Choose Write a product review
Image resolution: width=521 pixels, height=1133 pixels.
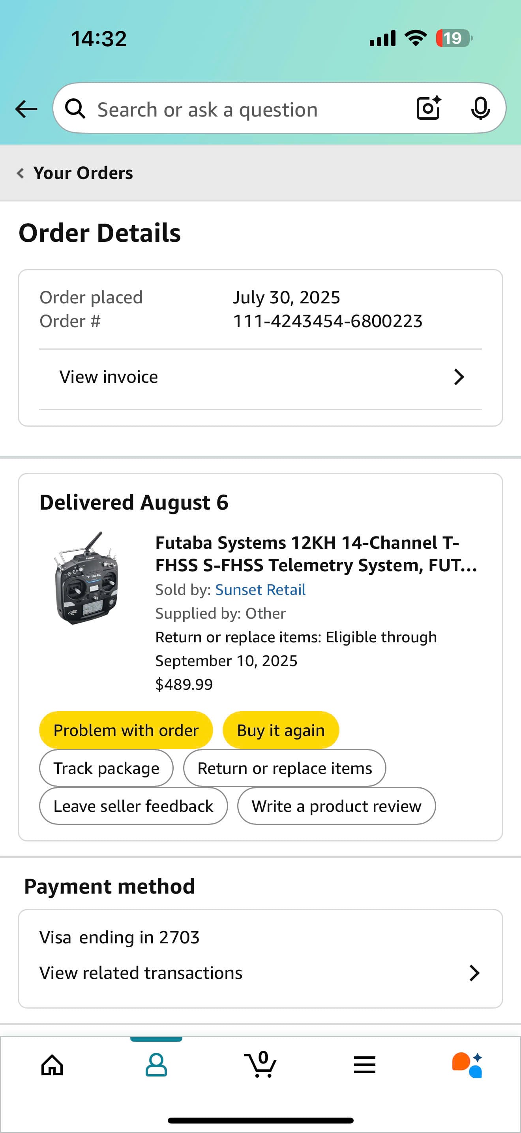click(337, 806)
